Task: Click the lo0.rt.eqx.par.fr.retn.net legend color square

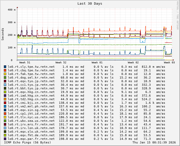Action: (5, 139)
